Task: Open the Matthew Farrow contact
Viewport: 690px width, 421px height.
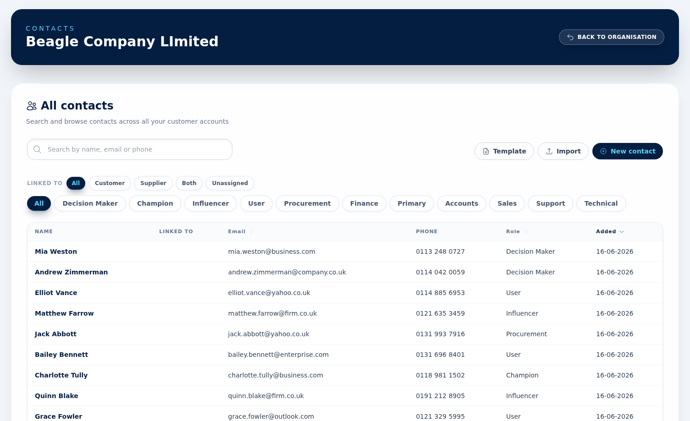Action: (x=64, y=313)
